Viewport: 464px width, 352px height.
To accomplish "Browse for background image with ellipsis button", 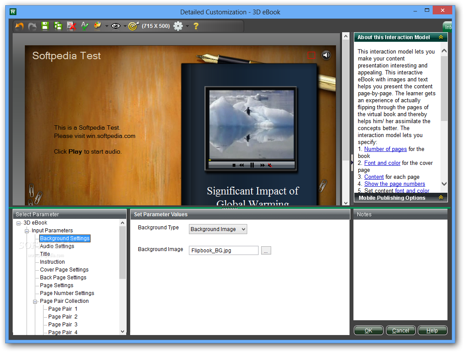I will click(266, 251).
